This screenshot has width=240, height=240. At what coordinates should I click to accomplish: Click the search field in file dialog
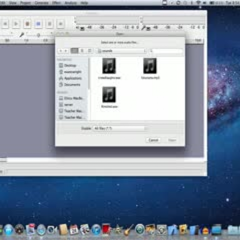(x=166, y=51)
